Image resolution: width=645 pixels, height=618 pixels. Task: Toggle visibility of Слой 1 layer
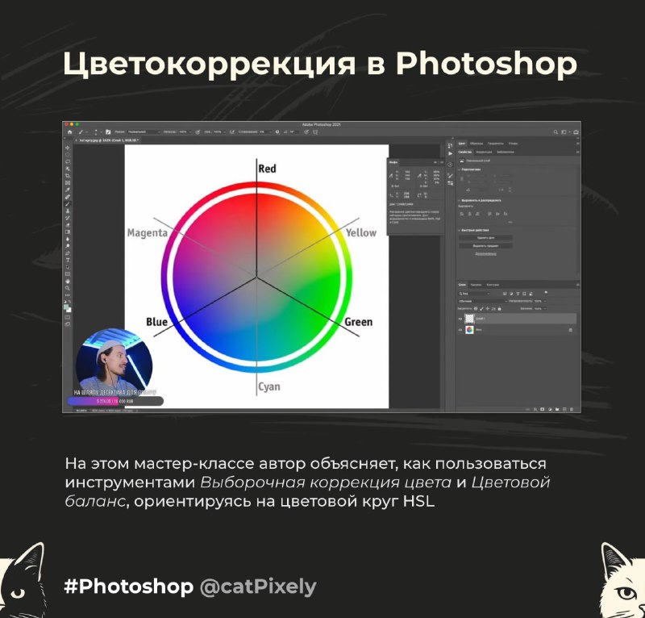pyautogui.click(x=460, y=319)
